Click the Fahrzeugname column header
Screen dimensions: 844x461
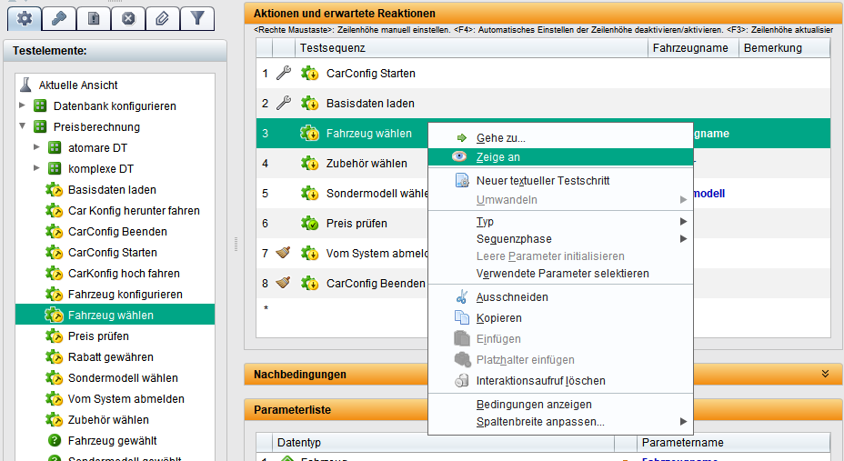691,48
